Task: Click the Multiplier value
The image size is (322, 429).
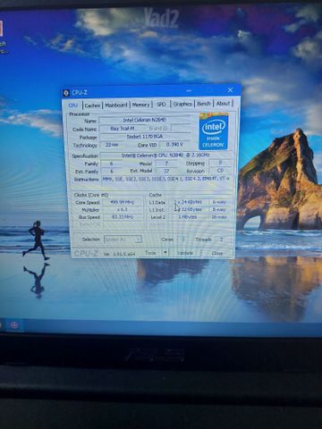Action: [123, 210]
